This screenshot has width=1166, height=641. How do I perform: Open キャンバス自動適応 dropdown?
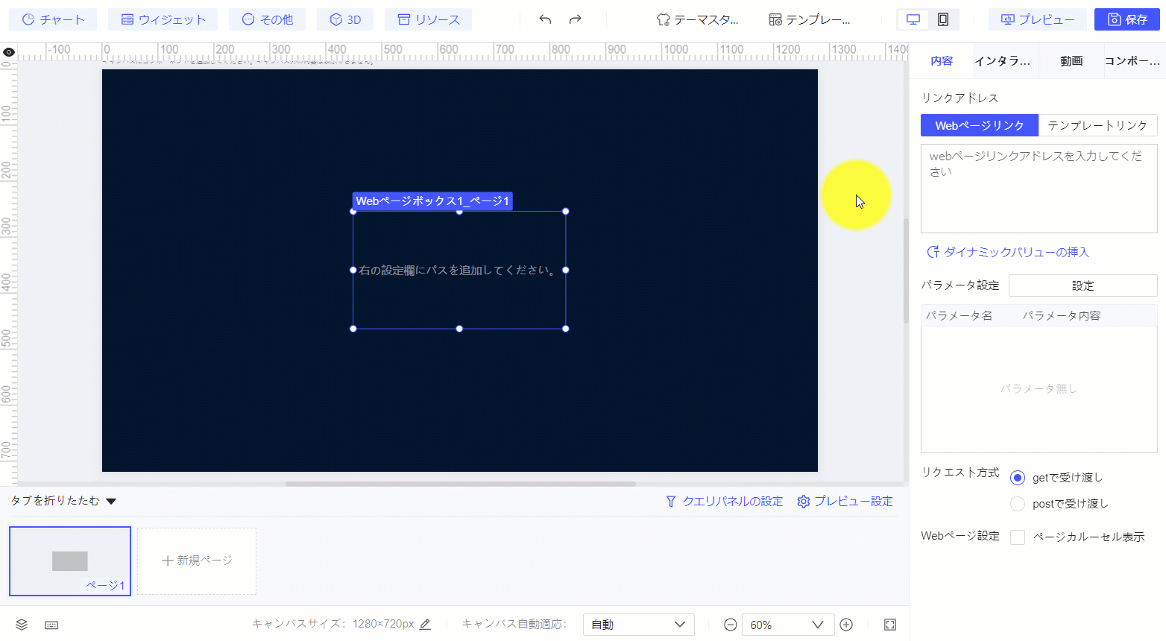tap(638, 625)
